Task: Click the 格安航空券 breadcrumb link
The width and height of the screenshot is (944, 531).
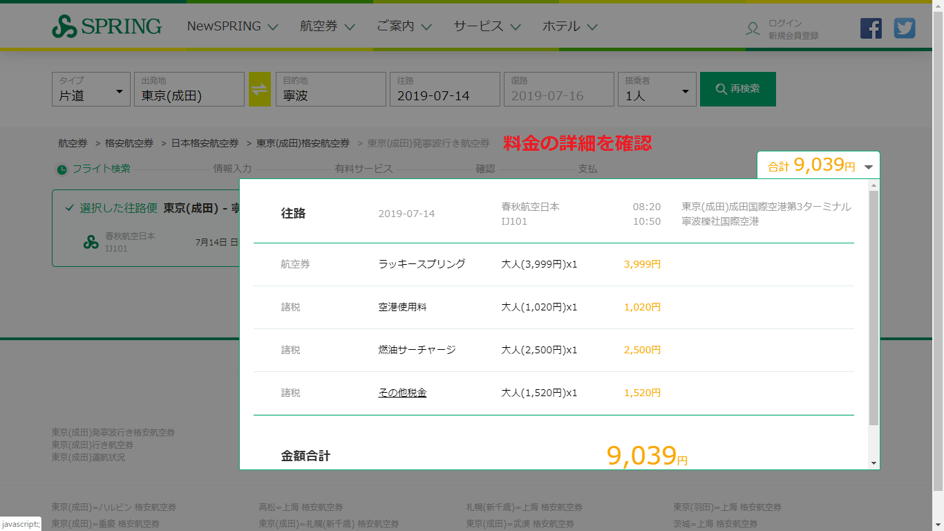Action: [x=129, y=143]
